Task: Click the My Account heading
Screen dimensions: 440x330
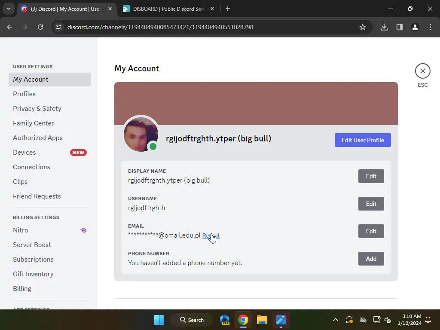Action: (x=137, y=68)
